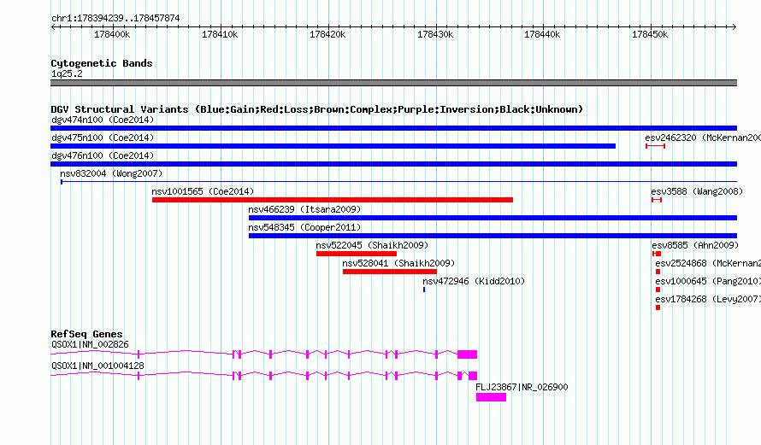Click the 178410k ruler tick label
761x445 pixels.
tap(220, 34)
